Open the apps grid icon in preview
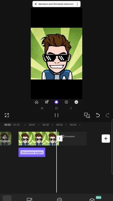The width and height of the screenshot is (113, 201). pyautogui.click(x=47, y=102)
